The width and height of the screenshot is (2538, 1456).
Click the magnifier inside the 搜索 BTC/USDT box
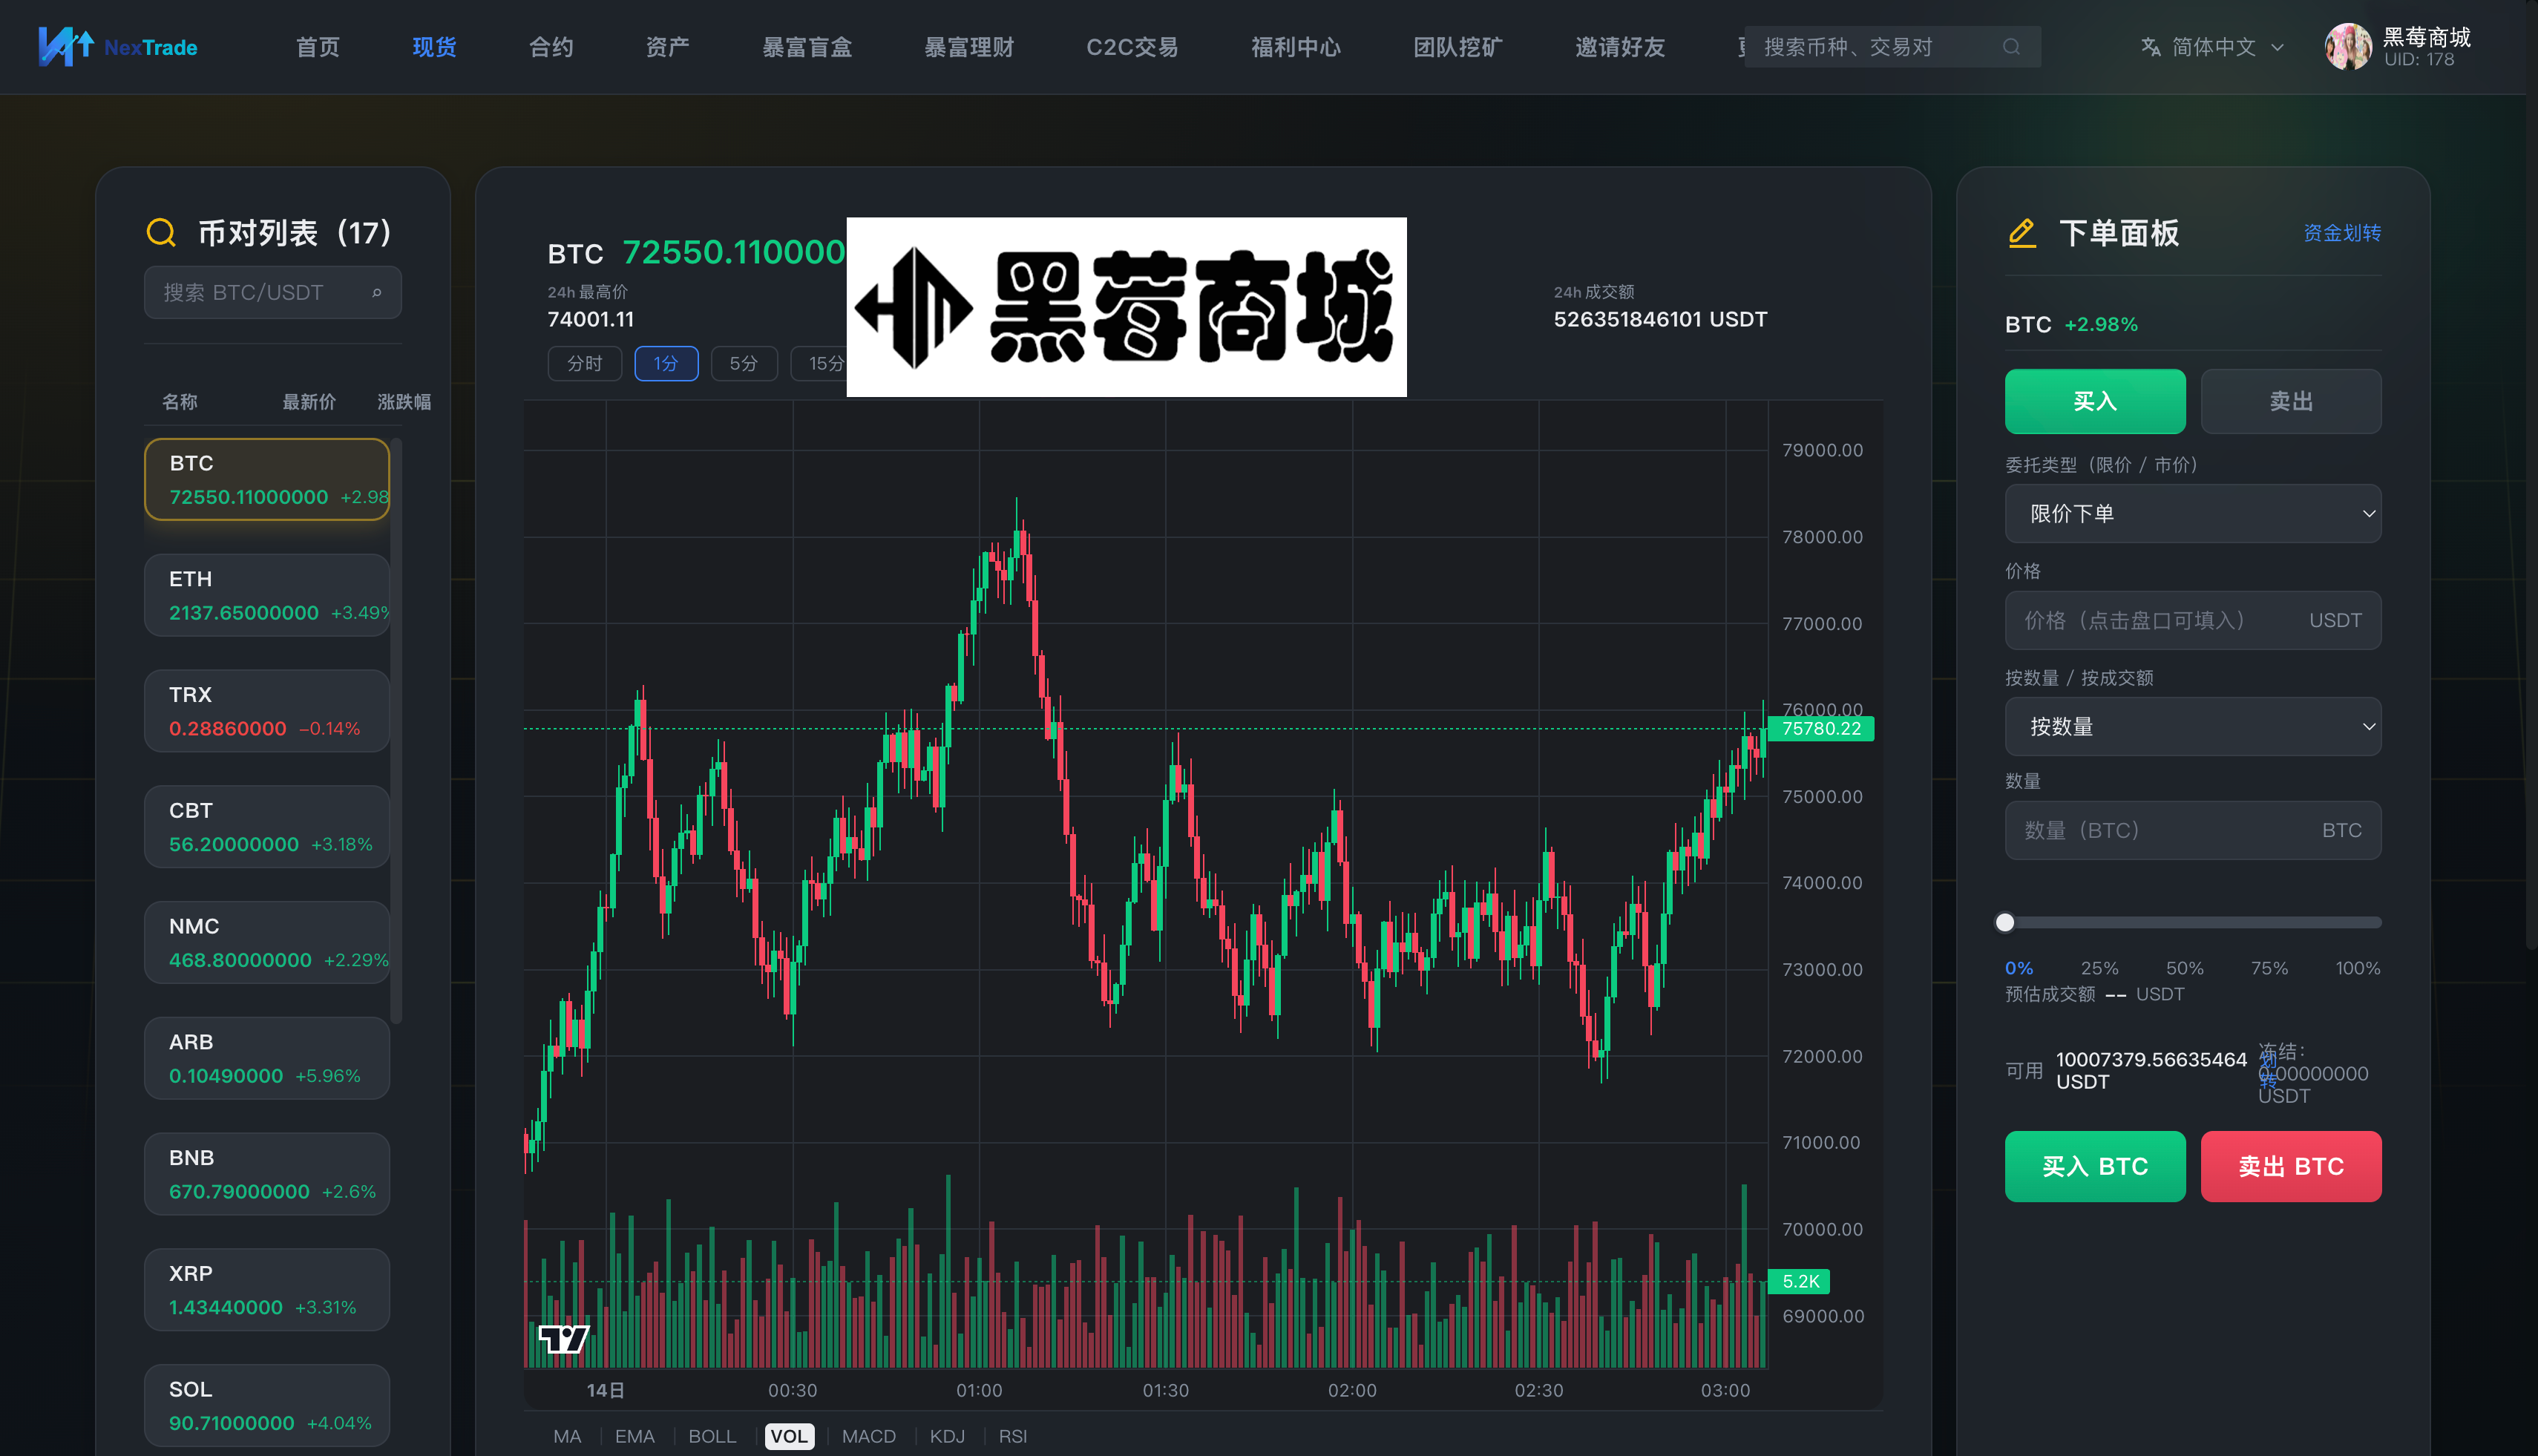click(378, 292)
